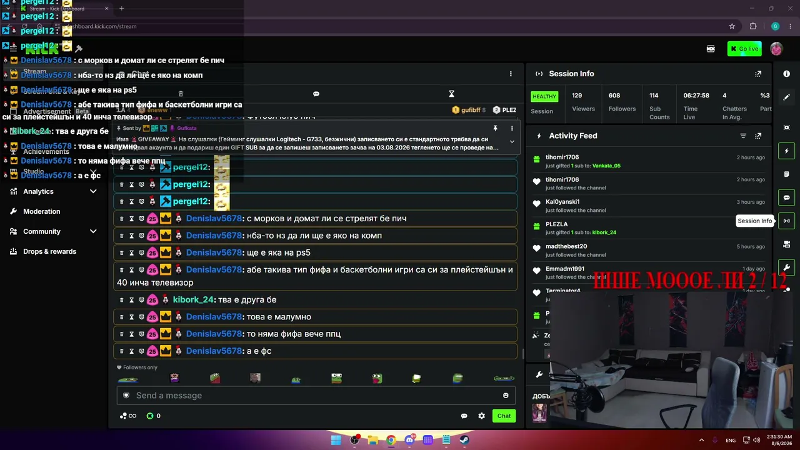This screenshot has height=450, width=800.
Task: Click the speech bubble icon beside chat settings
Action: tap(464, 416)
